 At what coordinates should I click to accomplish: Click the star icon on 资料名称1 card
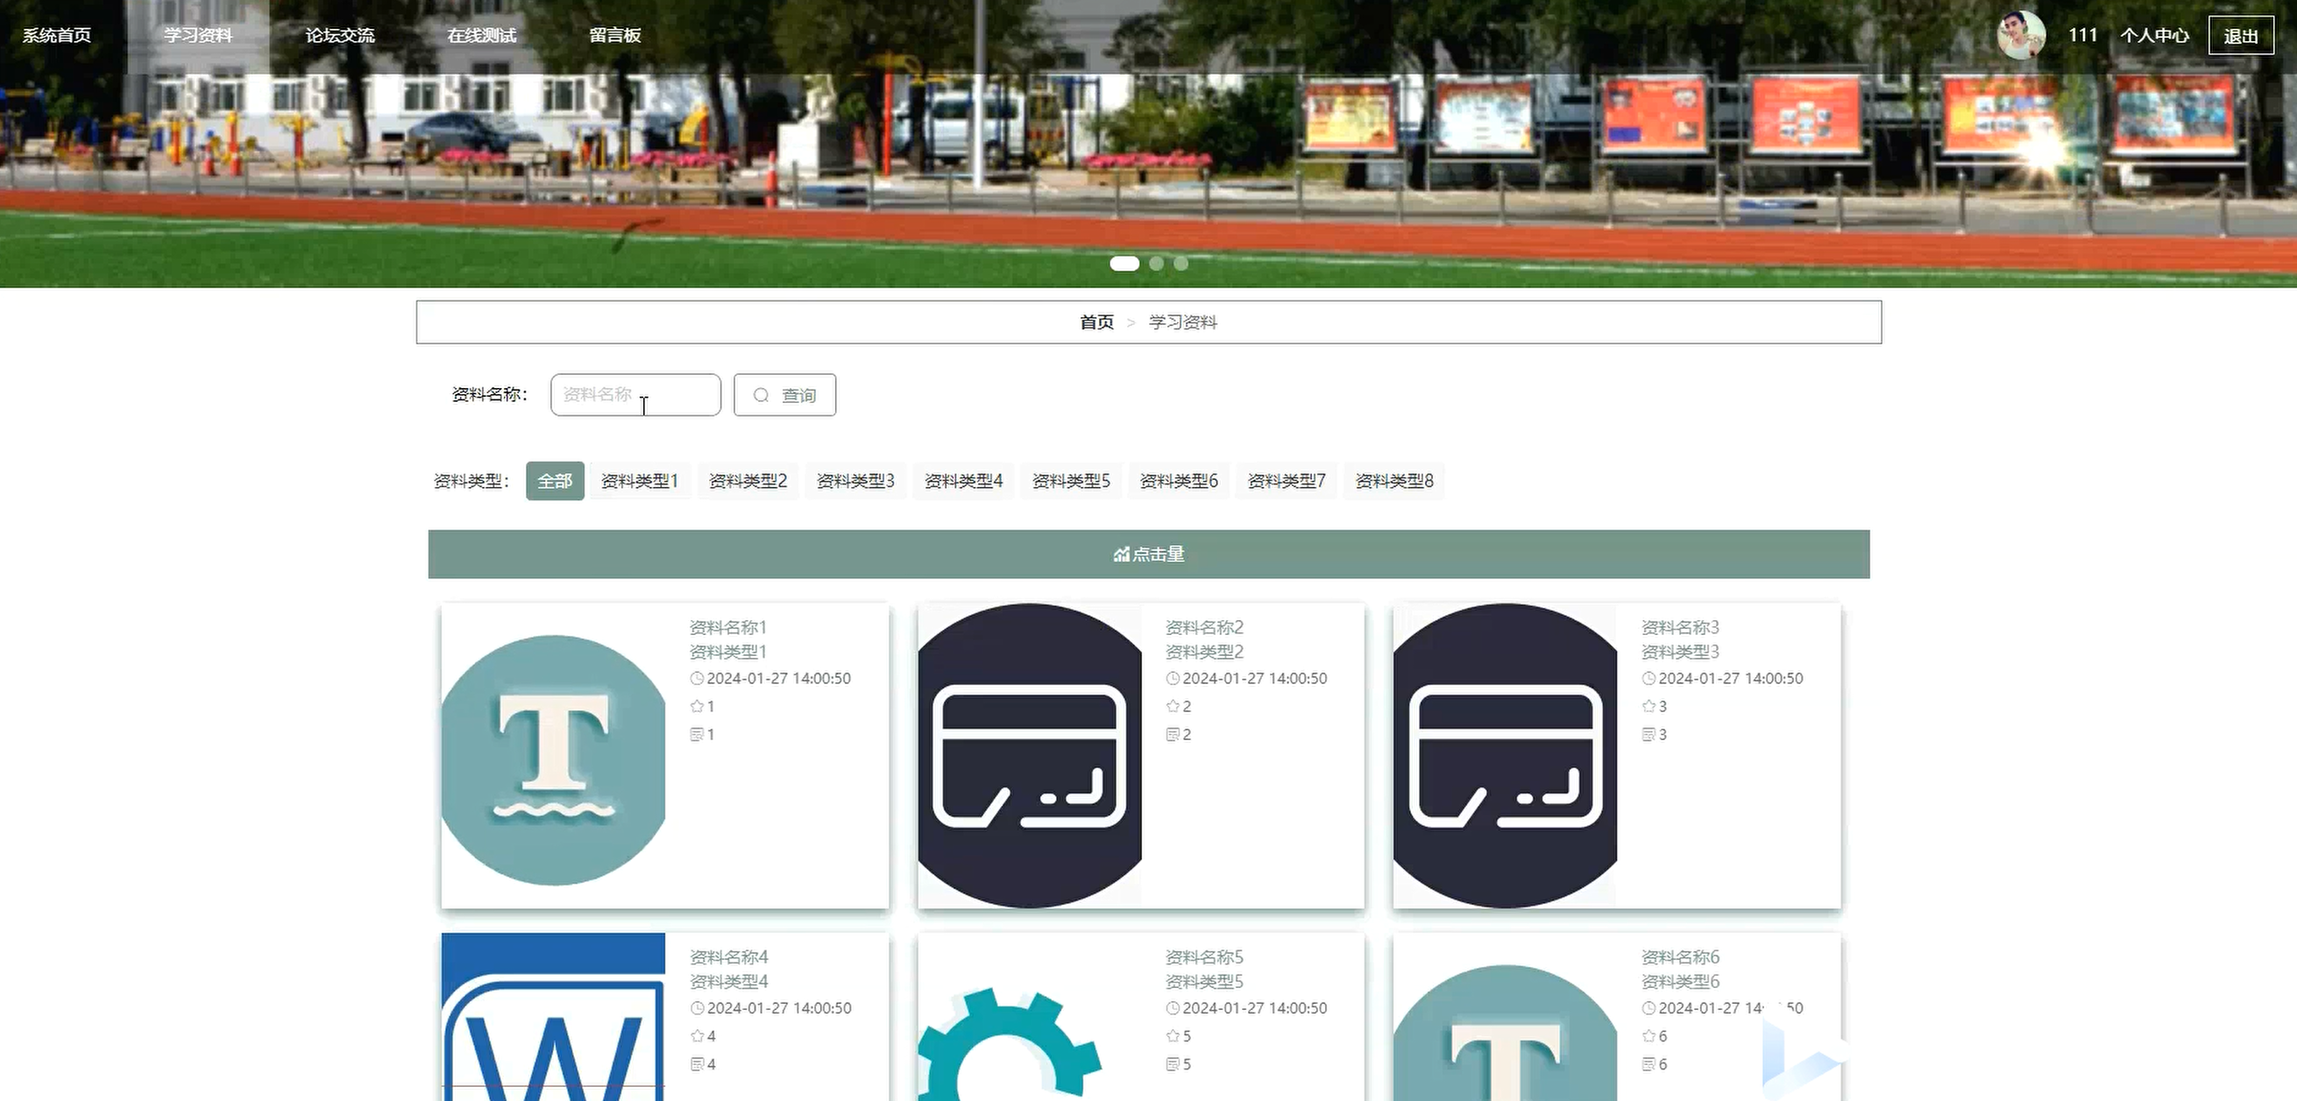[697, 706]
